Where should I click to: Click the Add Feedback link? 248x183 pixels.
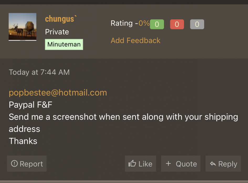click(x=135, y=40)
